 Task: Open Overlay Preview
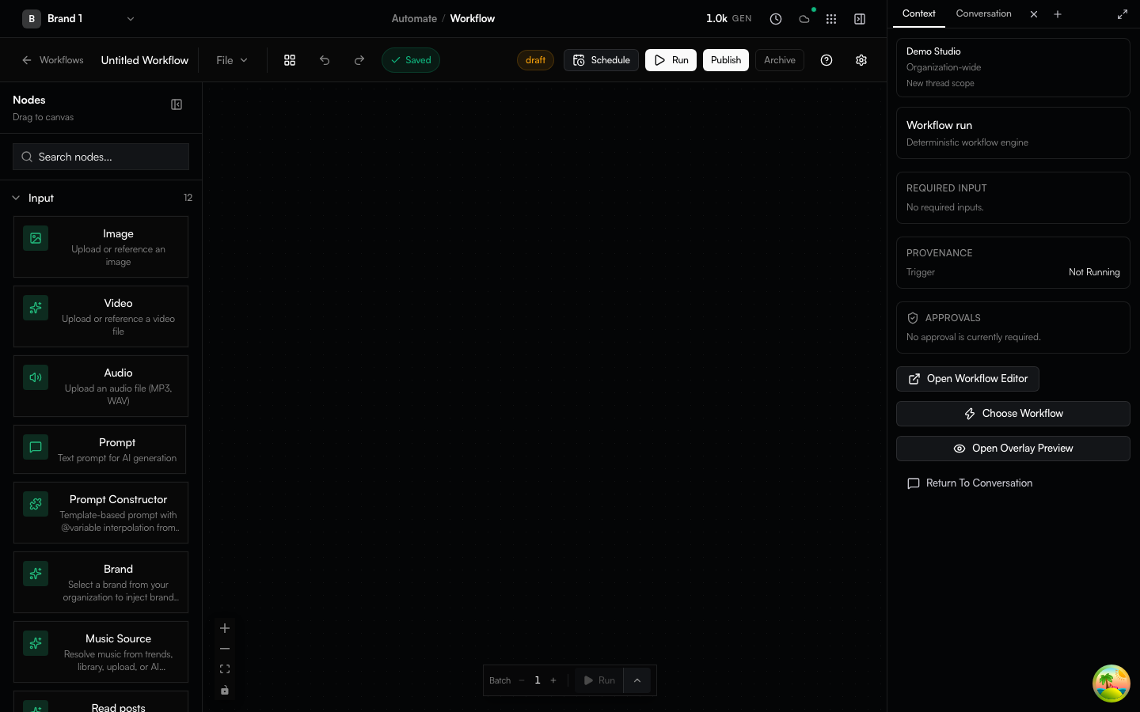click(1013, 449)
